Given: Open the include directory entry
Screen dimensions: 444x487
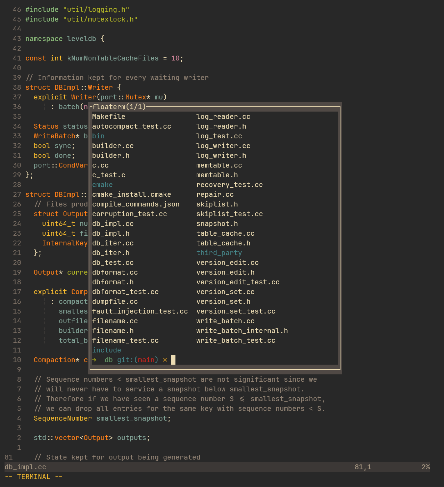Looking at the screenshot, I should [x=106, y=350].
